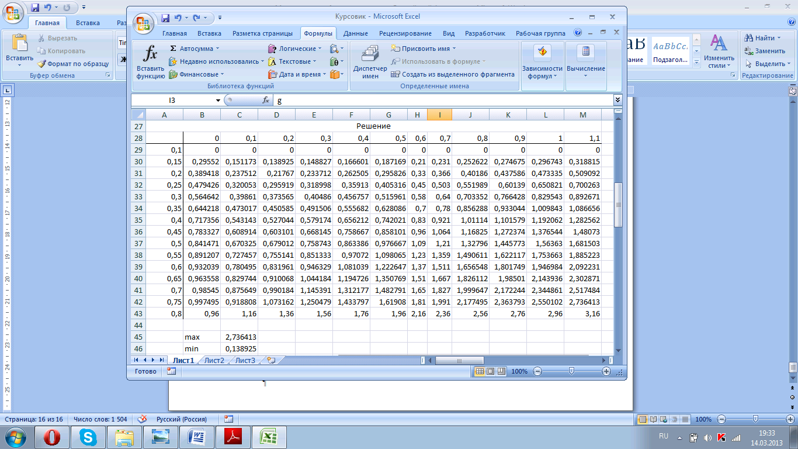Open the More Functions orange book icon

point(334,74)
